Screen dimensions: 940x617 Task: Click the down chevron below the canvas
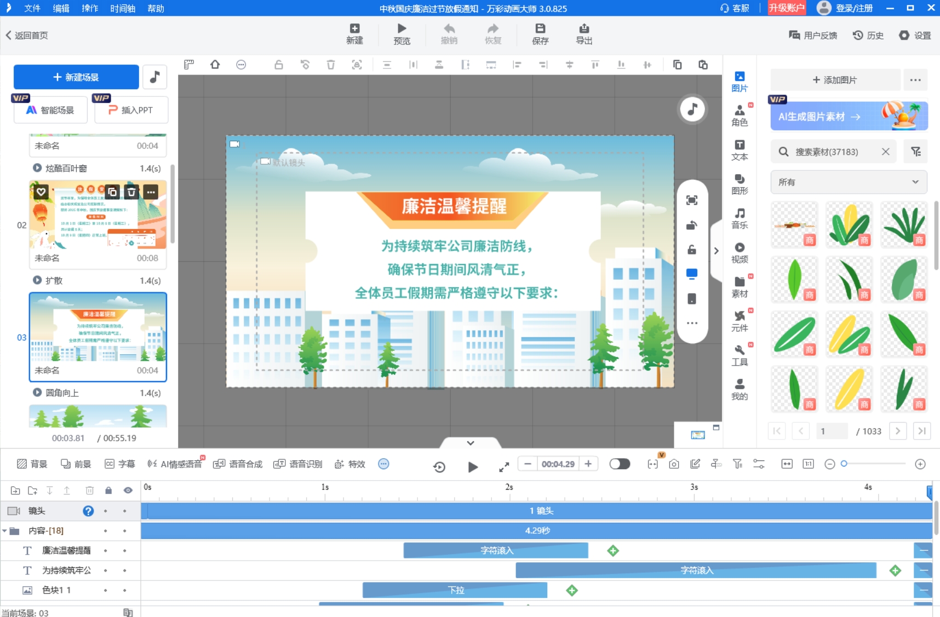tap(470, 442)
